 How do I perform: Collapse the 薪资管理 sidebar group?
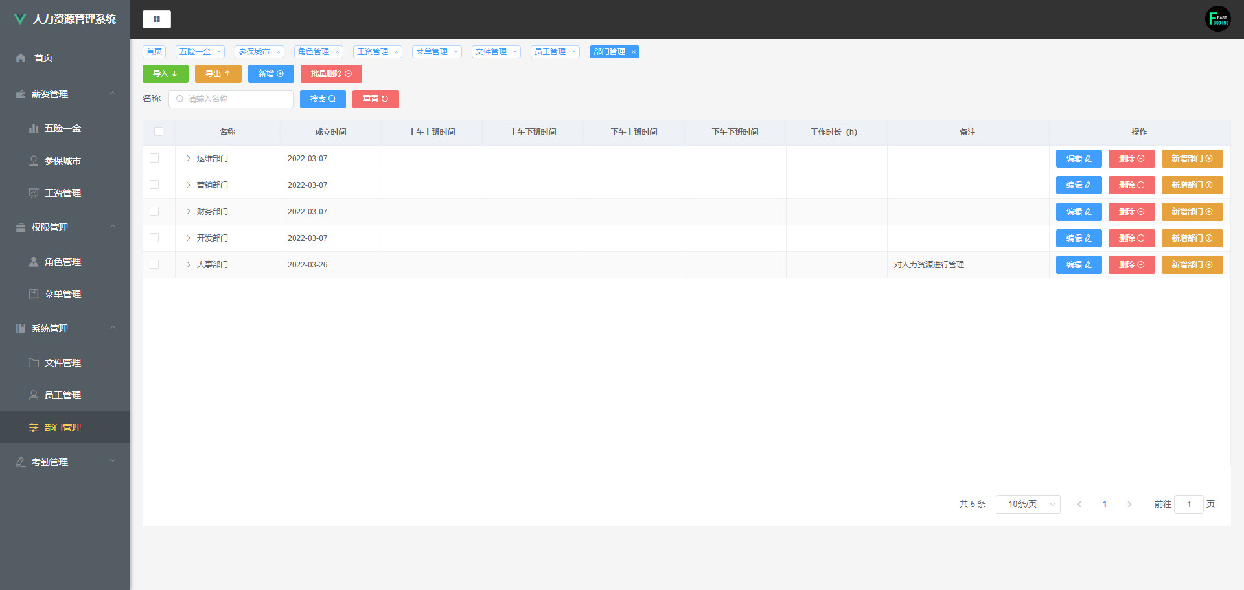click(x=113, y=94)
